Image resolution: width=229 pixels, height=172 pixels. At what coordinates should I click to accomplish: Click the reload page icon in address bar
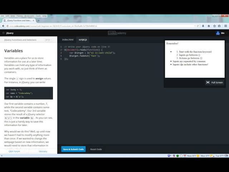[198, 26]
